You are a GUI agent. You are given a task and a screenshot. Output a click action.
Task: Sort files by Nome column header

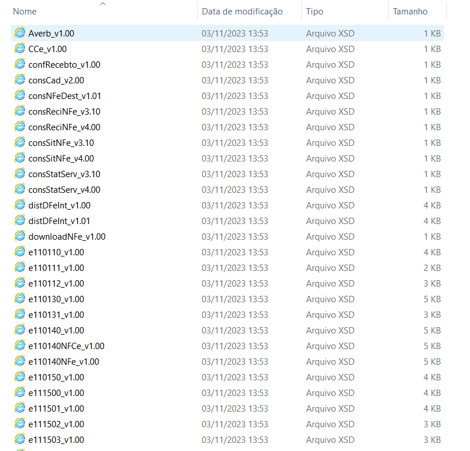click(24, 12)
